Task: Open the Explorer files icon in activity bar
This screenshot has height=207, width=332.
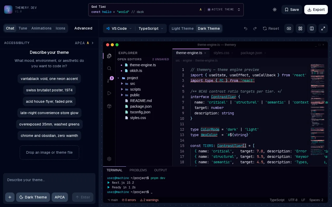Action: tap(109, 56)
